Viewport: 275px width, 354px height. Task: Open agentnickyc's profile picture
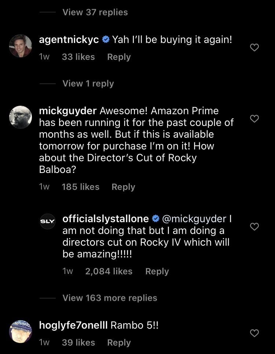(21, 46)
